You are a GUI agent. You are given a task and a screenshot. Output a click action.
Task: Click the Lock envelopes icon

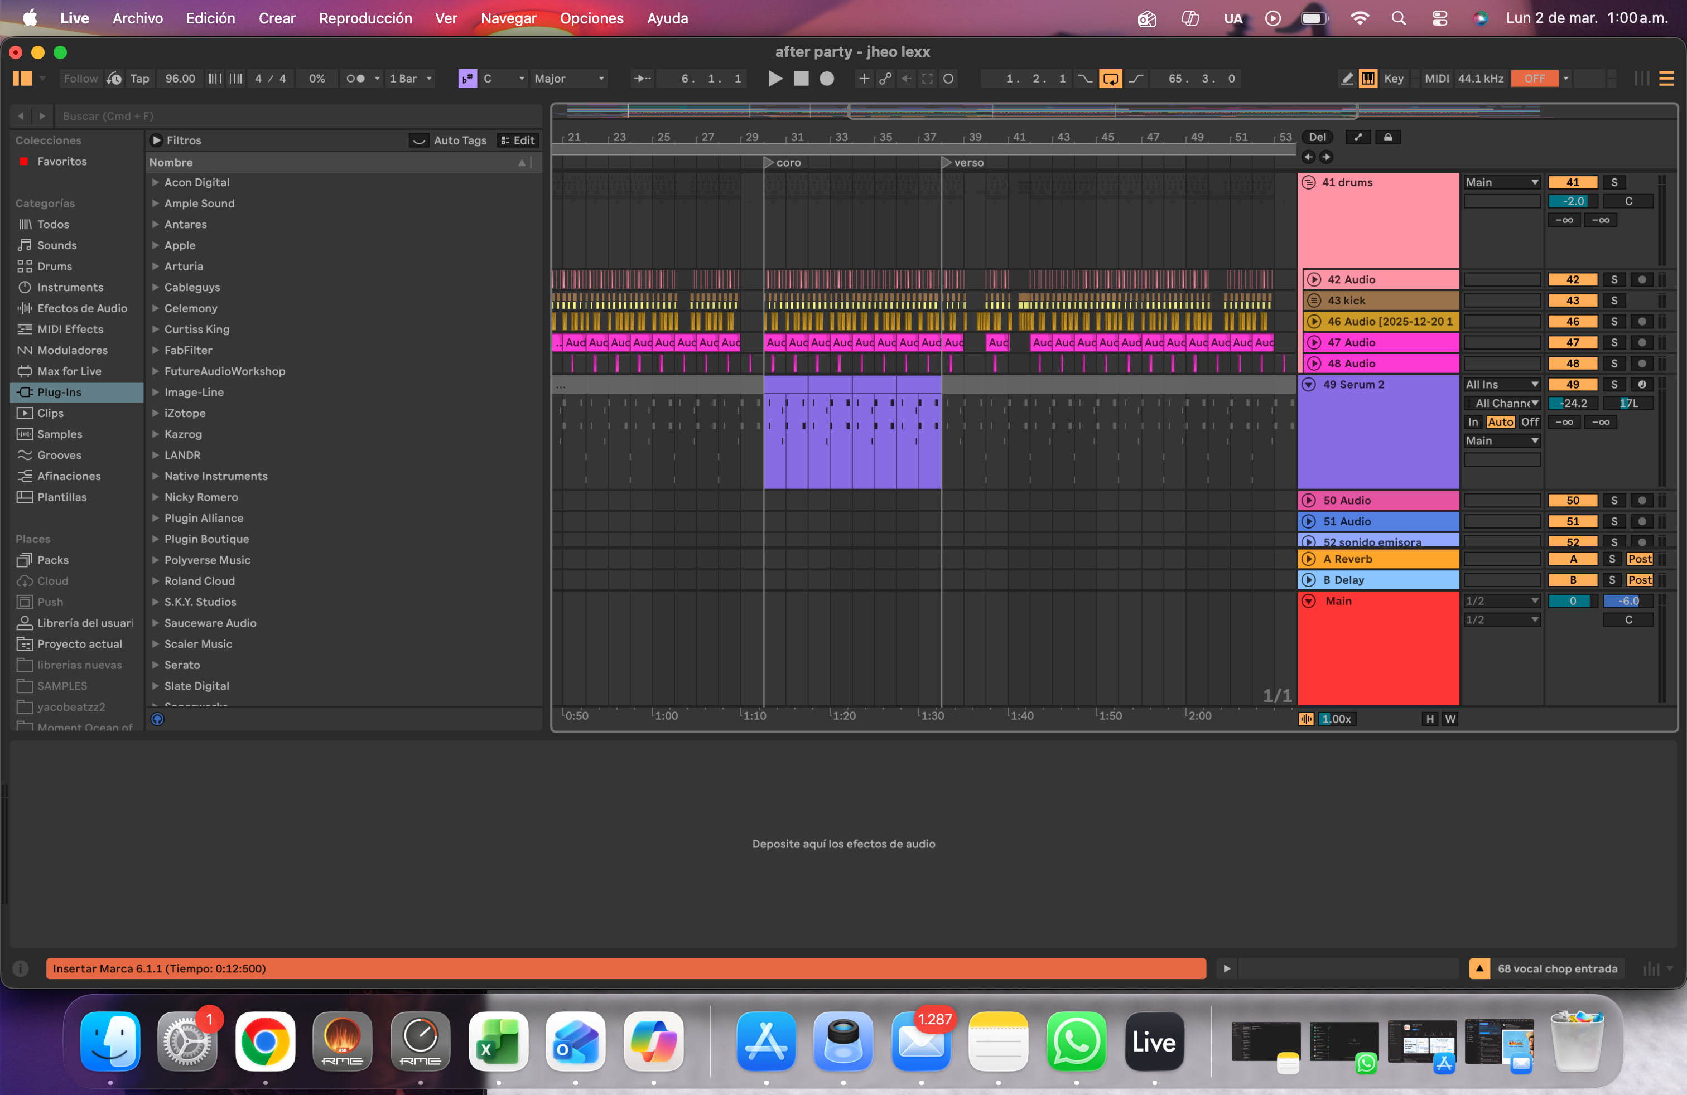pos(1388,137)
